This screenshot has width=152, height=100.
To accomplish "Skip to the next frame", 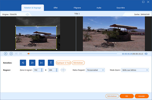I will pos(21,54).
